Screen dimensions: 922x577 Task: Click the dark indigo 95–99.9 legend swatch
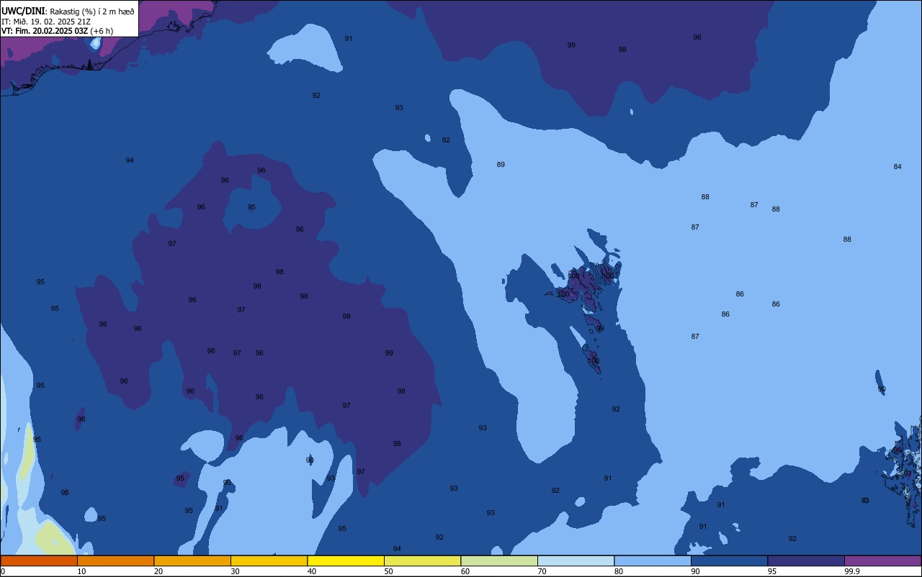[806, 560]
